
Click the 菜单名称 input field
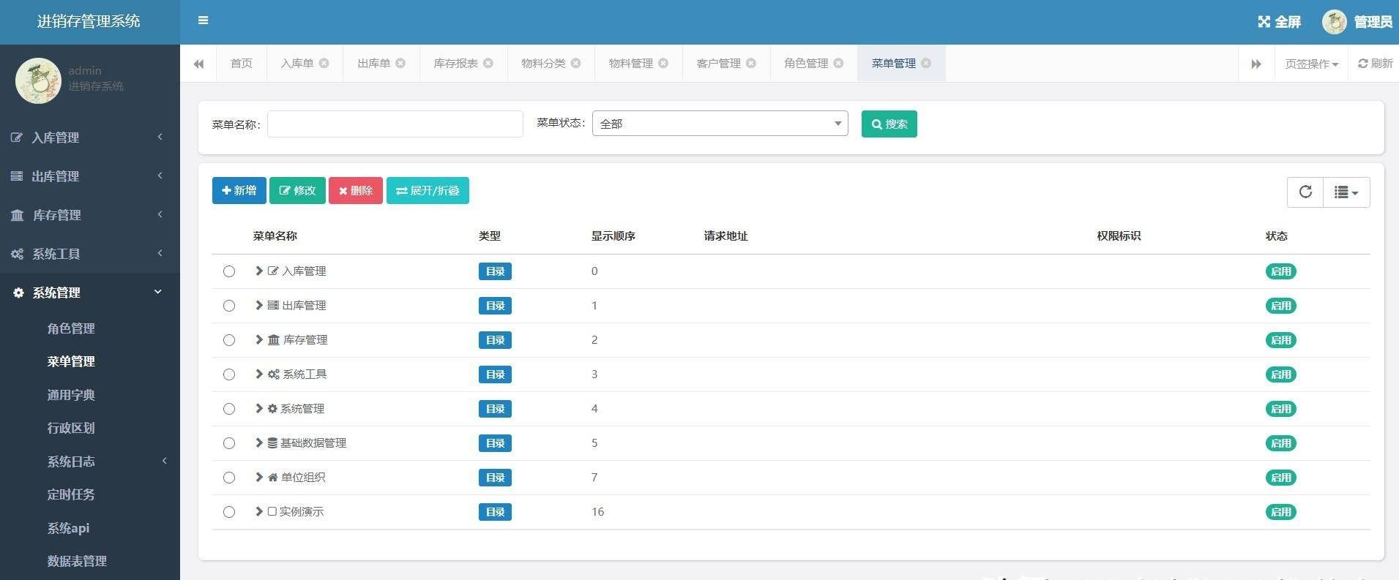(395, 124)
